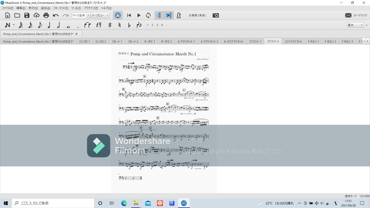The width and height of the screenshot is (370, 208).
Task: Flip the note direction icon
Action: (x=139, y=25)
